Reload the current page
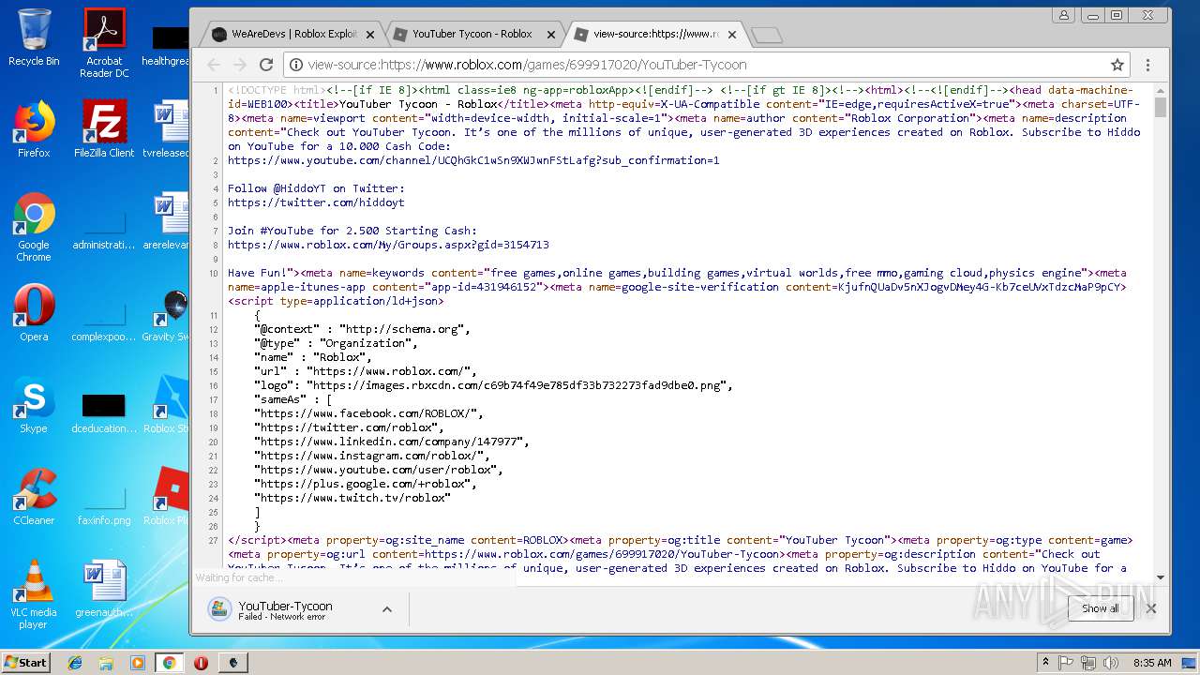 click(x=266, y=65)
